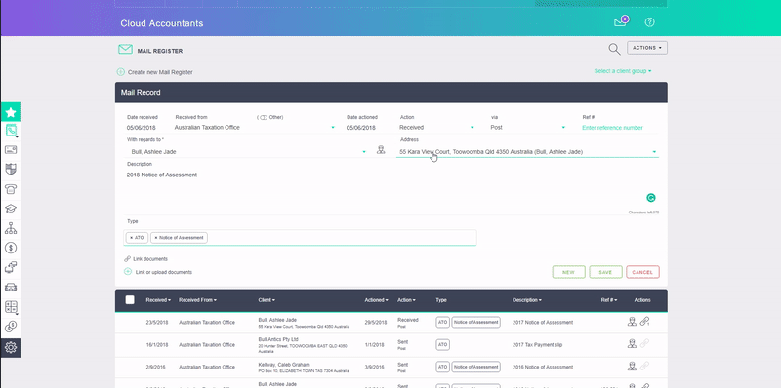This screenshot has height=388, width=781.
Task: Open Select a client group dropdown
Action: (x=623, y=71)
